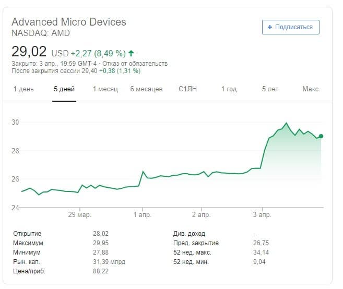Image resolution: width=343 pixels, height=289 pixels.
Task: Click the opening value 28,02
Action: [x=101, y=234]
